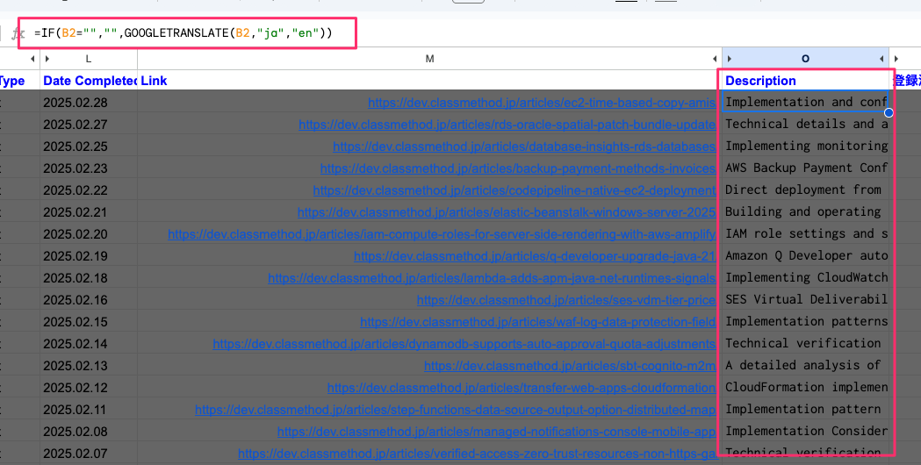Select the date cell 2025.02.18

pyautogui.click(x=89, y=278)
